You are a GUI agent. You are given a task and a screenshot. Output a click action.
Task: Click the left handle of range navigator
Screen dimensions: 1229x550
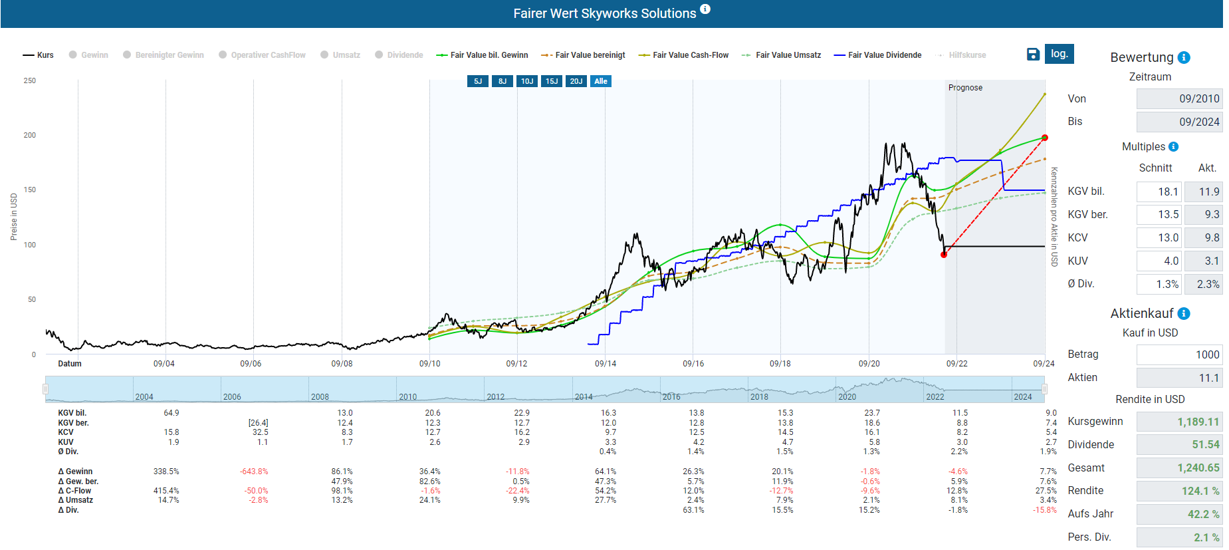[x=46, y=389]
